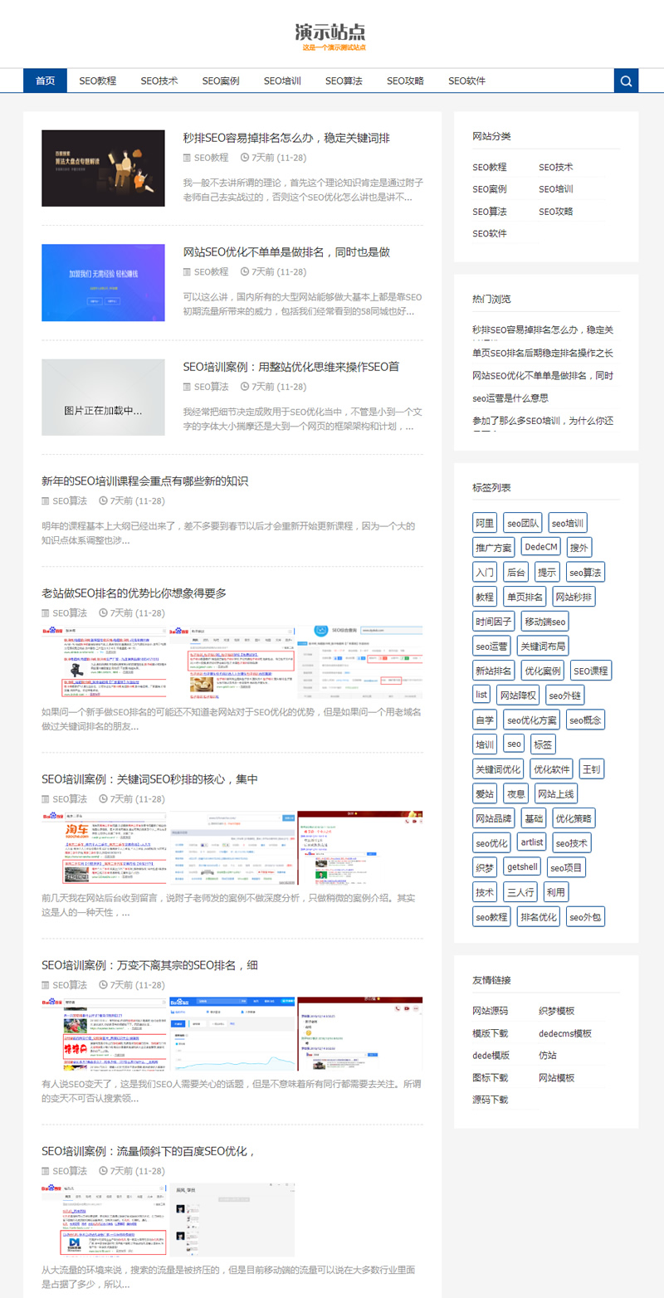Open the SEO攻略 menu item
Screen dimensions: 664x1298
[x=405, y=81]
